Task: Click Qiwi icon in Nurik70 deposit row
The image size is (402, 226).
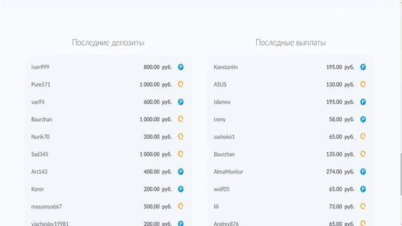Action: click(x=181, y=137)
